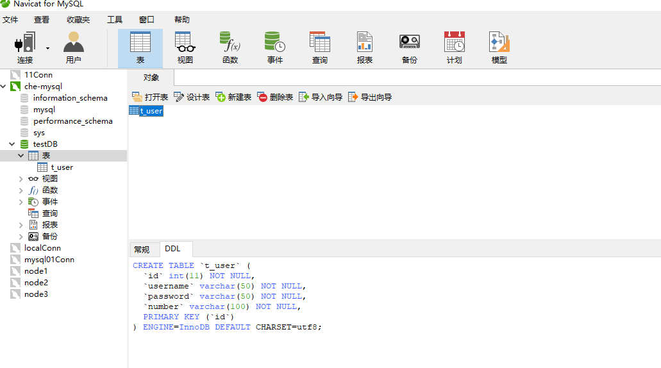This screenshot has width=661, height=368.
Task: Select the mysql01Conn connection
Action: 49,260
